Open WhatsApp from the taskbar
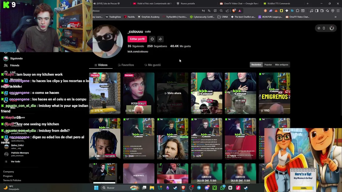This screenshot has width=342, height=192. pos(223,188)
